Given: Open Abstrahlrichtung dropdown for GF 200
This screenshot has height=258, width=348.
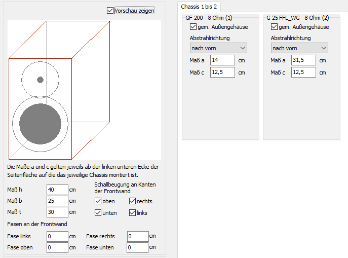Looking at the screenshot, I should pyautogui.click(x=218, y=48).
